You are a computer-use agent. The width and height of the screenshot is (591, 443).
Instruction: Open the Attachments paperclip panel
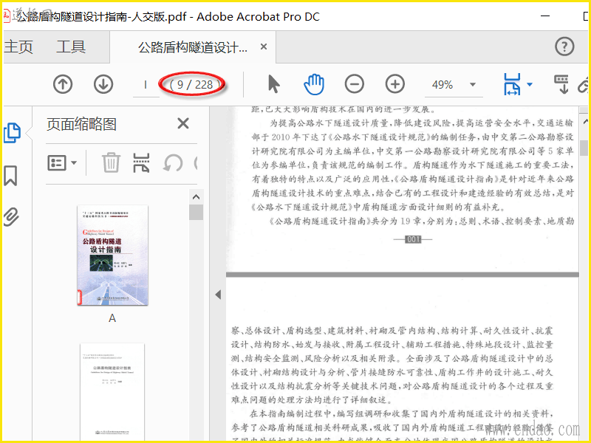[11, 217]
